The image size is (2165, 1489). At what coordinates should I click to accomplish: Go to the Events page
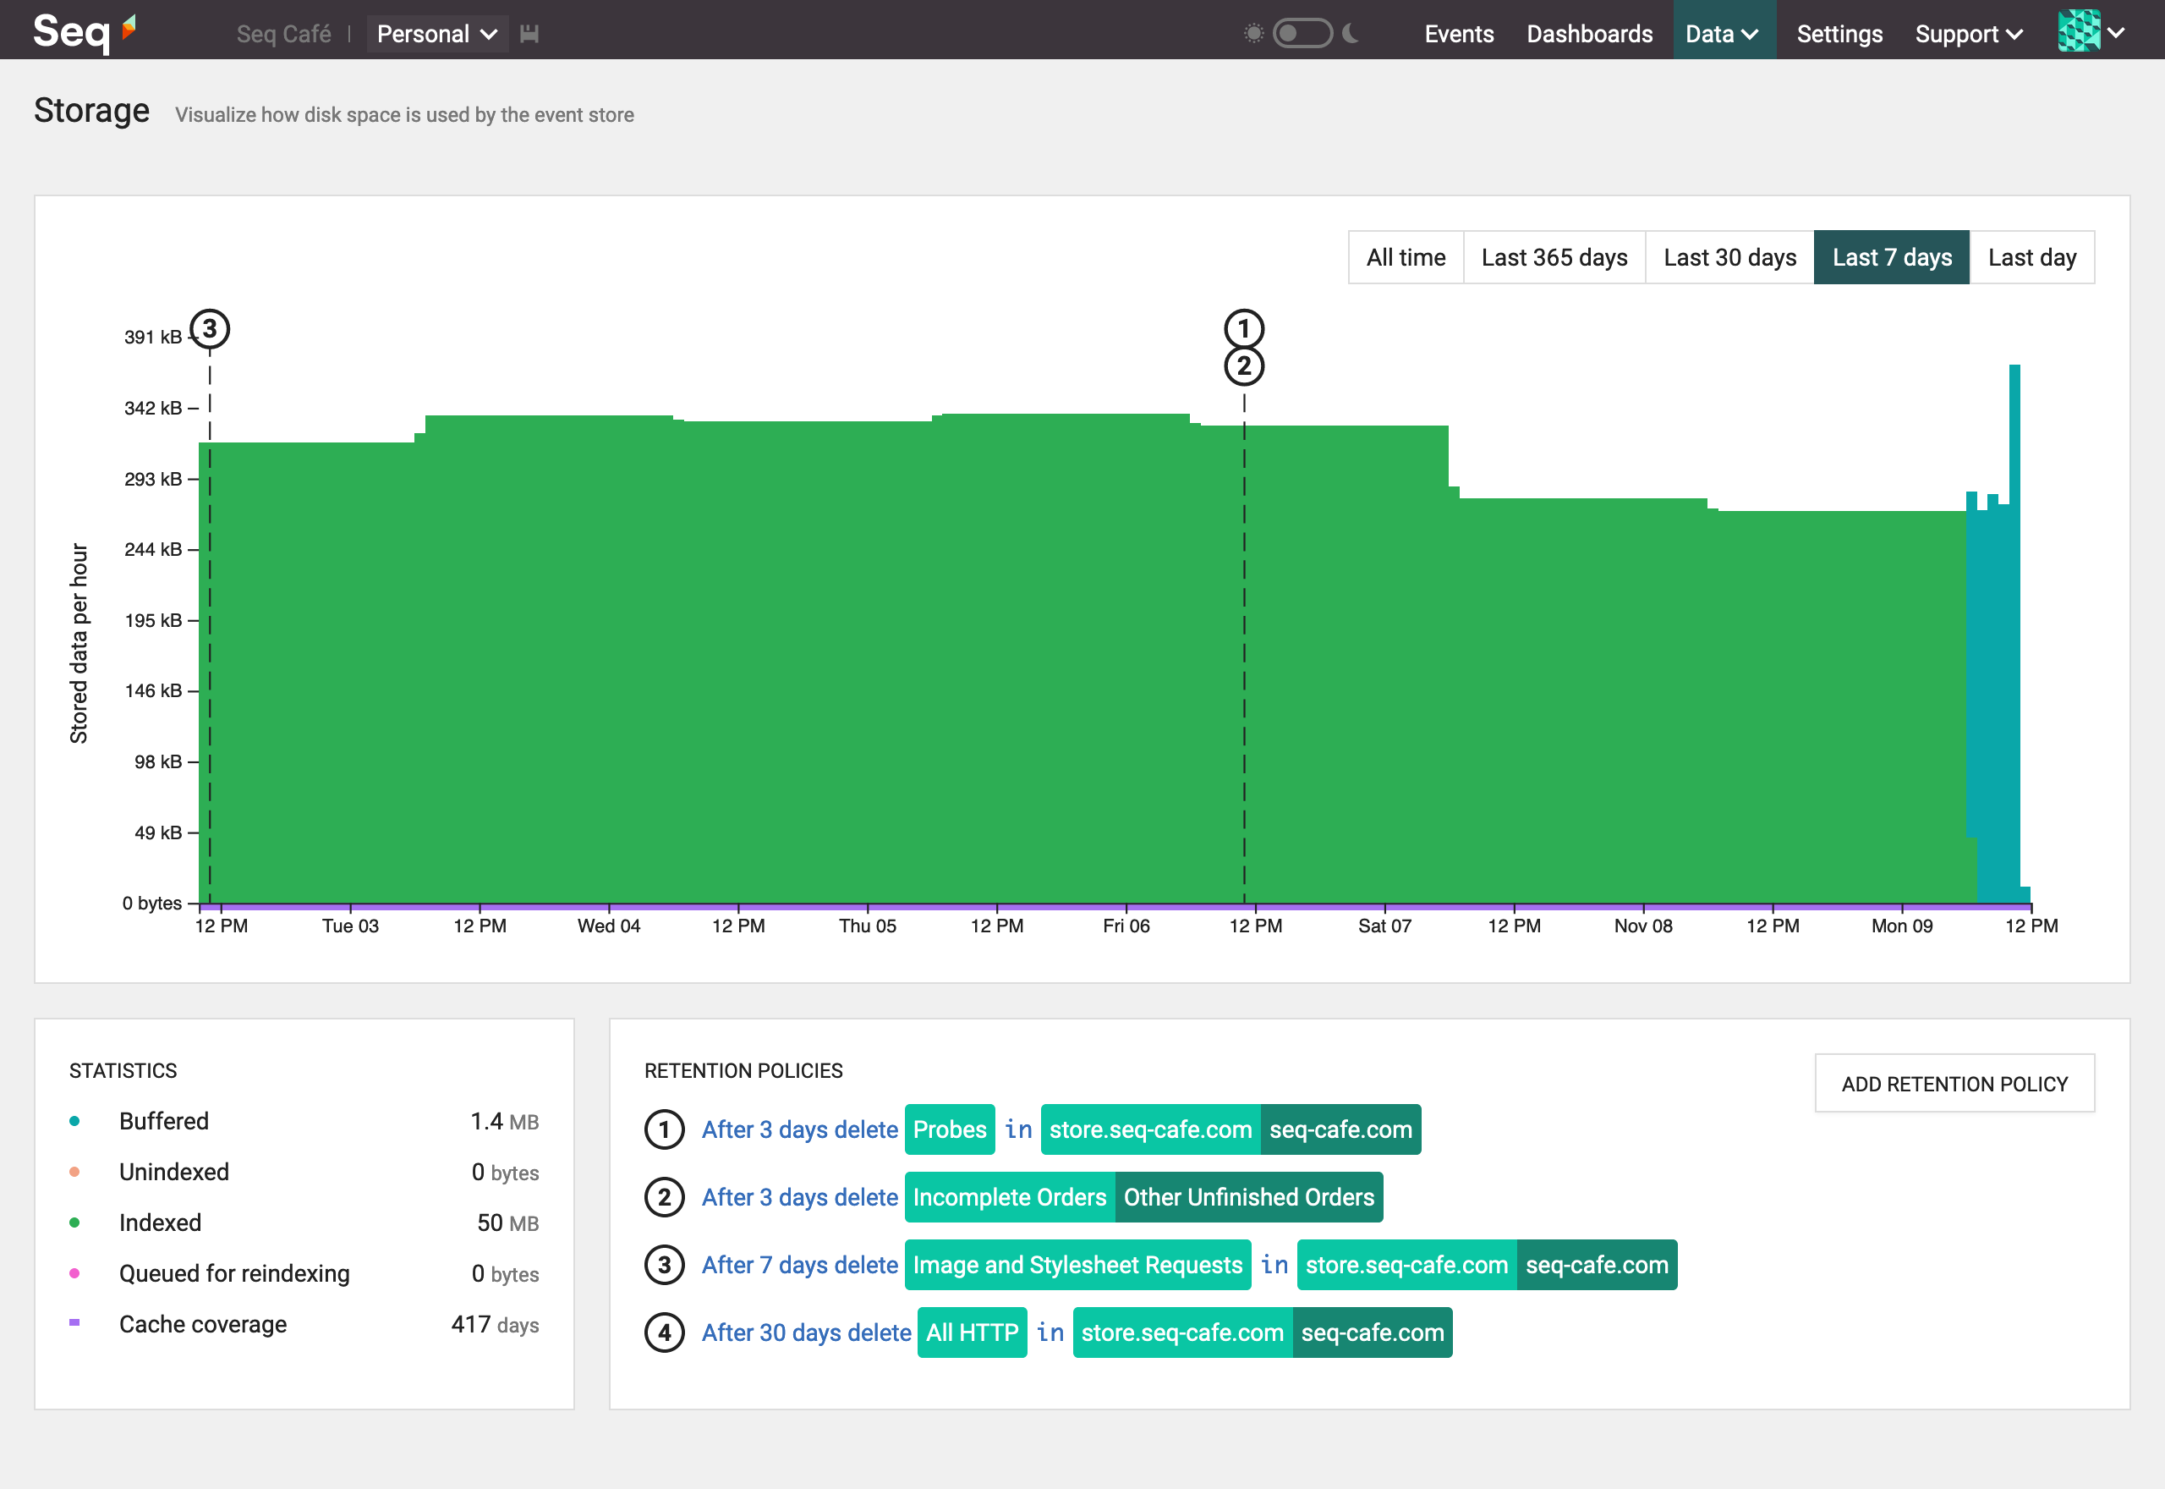[1458, 35]
